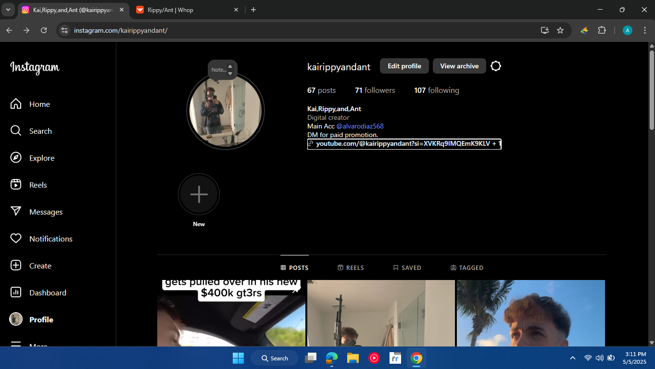Go back in browser
The width and height of the screenshot is (655, 369).
(10, 30)
